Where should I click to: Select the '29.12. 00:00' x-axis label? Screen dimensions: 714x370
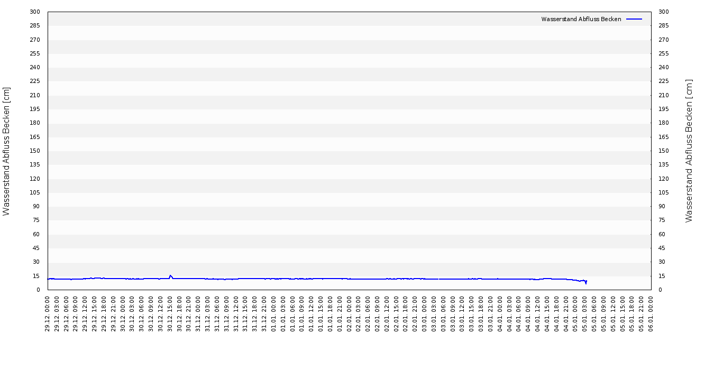48,313
